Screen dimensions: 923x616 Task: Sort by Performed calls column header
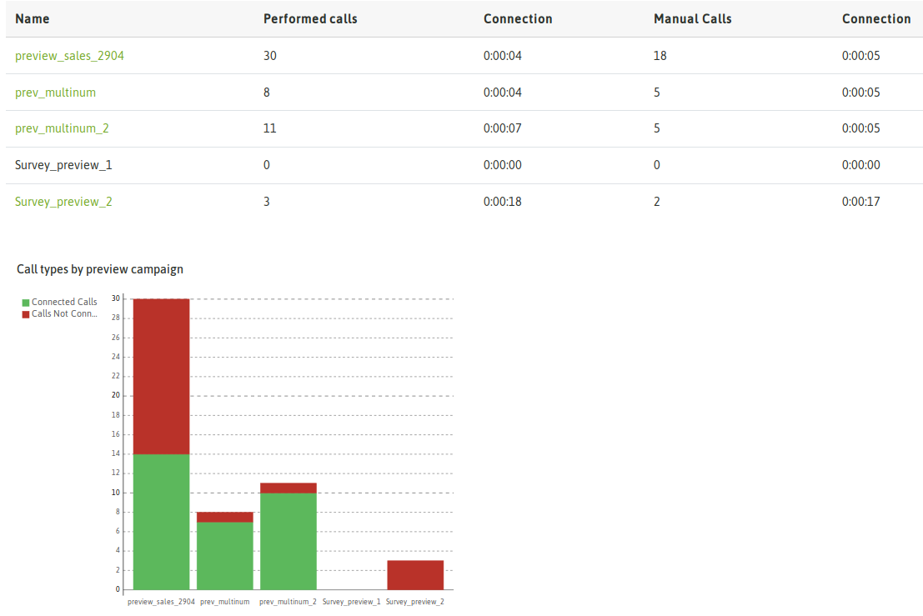point(310,18)
